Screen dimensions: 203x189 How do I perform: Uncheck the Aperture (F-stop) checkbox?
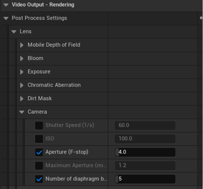click(x=39, y=152)
